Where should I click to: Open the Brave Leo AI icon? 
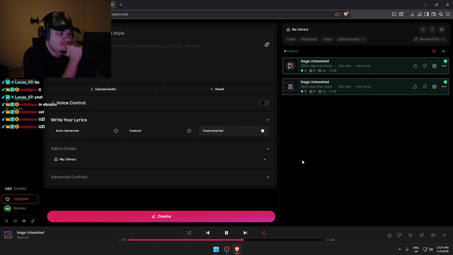coord(441,14)
